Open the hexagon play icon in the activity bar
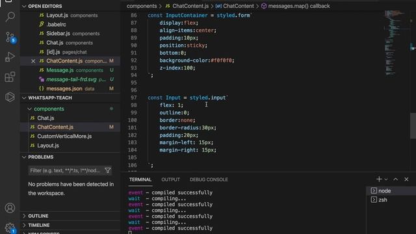This screenshot has height=234, width=416. (10, 97)
